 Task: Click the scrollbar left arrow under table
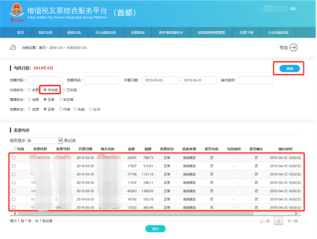[x=15, y=213]
